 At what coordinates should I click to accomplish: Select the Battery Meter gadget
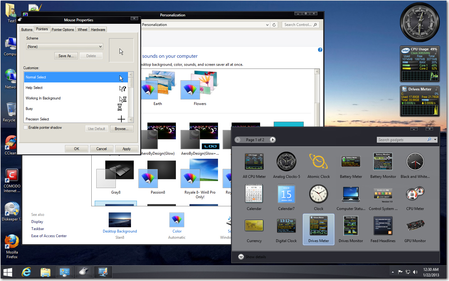coord(351,161)
